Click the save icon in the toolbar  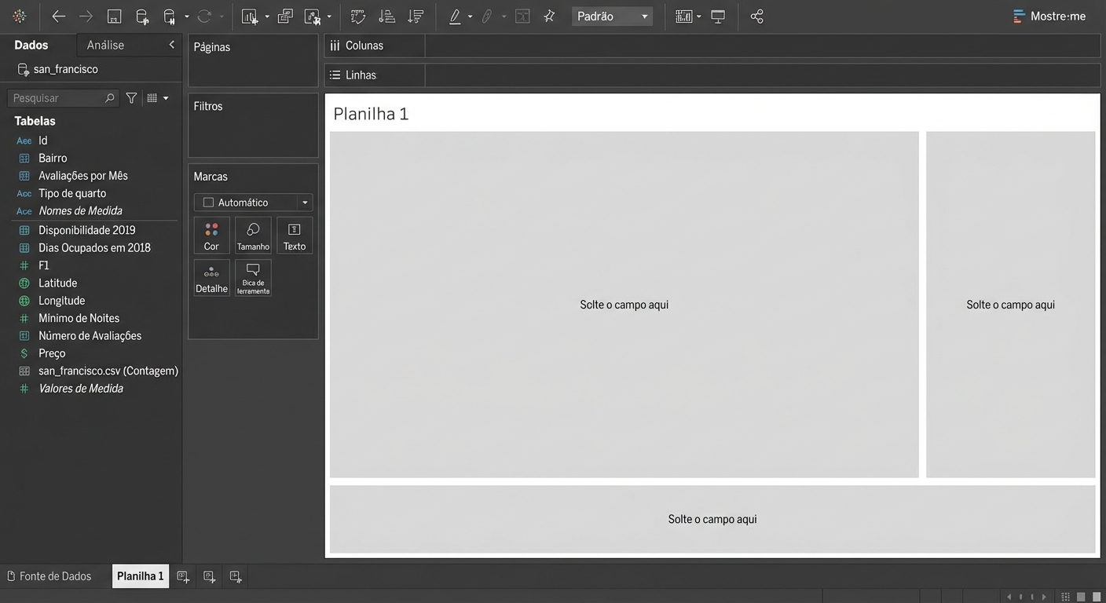(x=114, y=16)
